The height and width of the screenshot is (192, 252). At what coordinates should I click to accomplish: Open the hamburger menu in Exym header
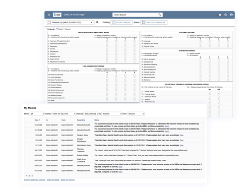(49, 15)
